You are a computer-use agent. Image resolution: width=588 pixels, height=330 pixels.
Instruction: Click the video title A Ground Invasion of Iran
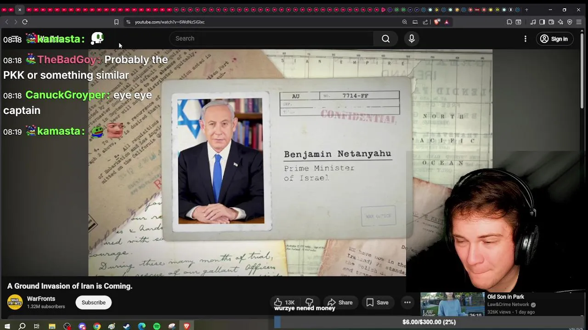click(x=70, y=286)
